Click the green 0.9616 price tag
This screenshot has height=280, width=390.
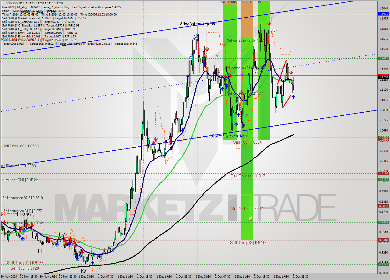(383, 222)
